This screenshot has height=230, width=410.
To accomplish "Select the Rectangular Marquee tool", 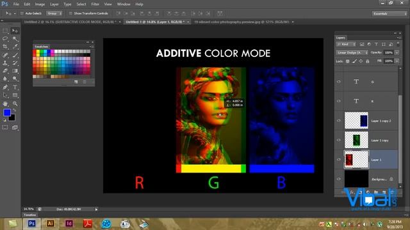I will coord(5,31).
